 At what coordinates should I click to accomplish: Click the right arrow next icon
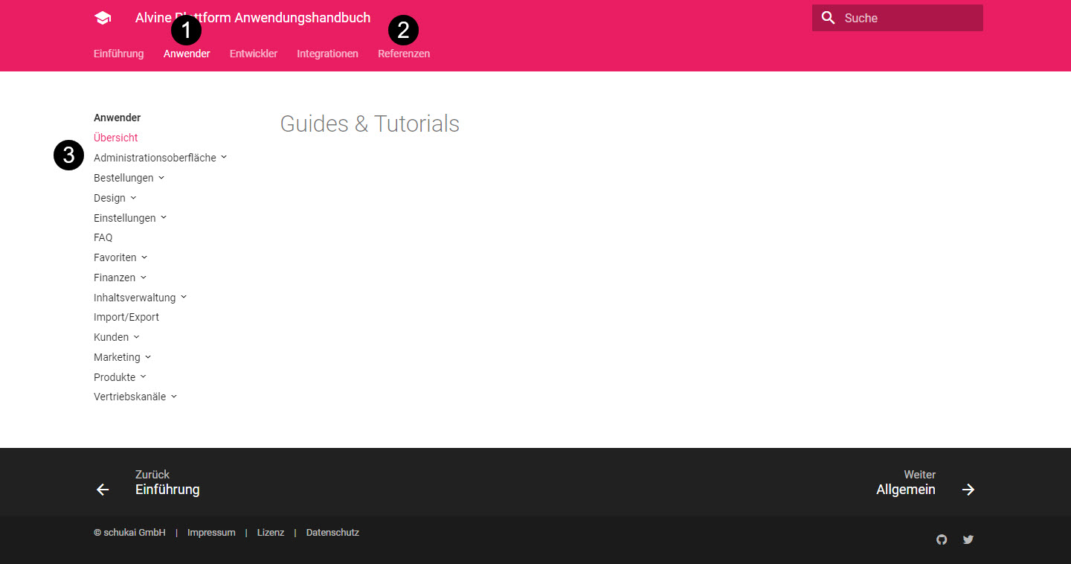(968, 490)
